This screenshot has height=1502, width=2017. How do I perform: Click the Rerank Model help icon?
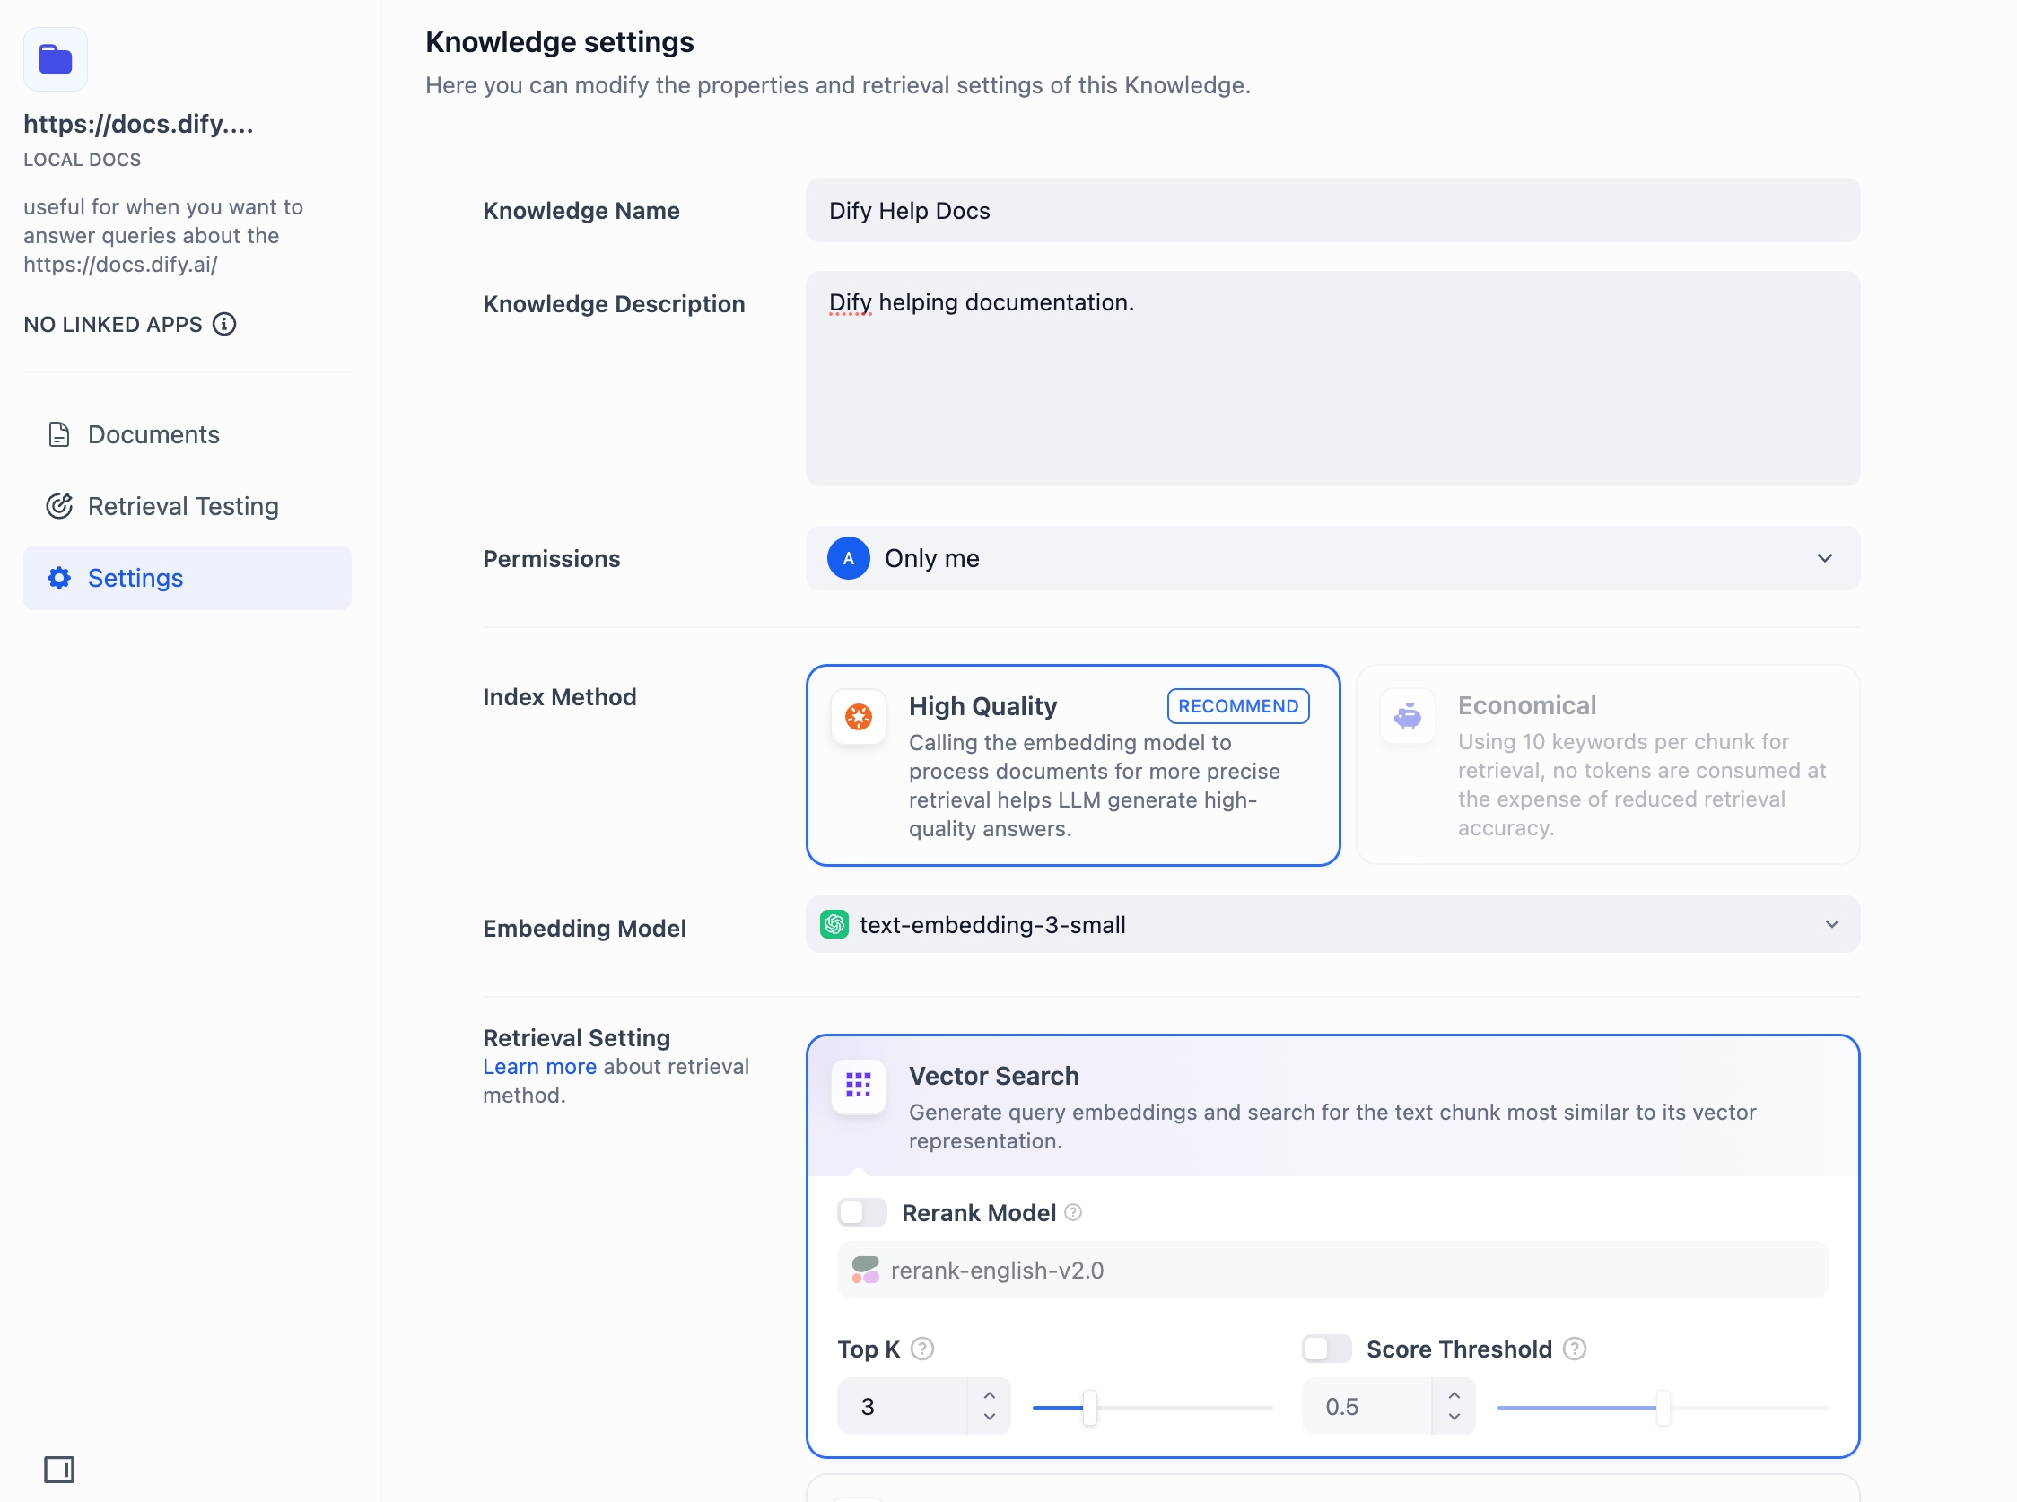pos(1073,1213)
